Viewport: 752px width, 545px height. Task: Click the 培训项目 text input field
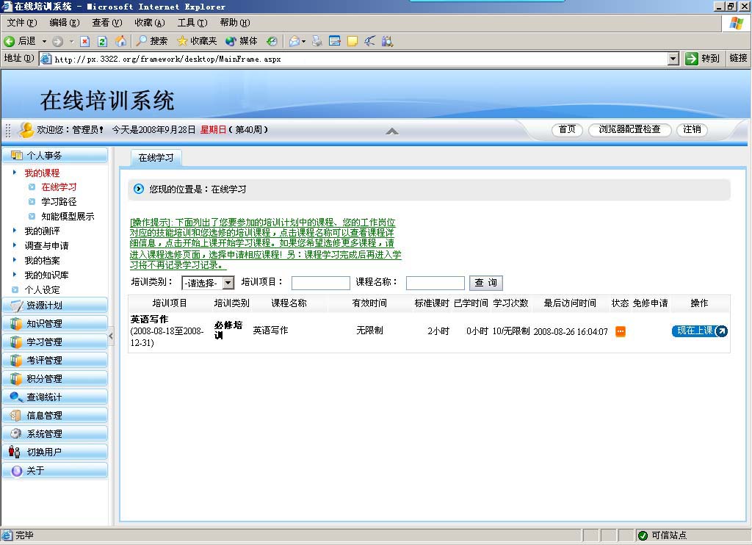[x=320, y=283]
